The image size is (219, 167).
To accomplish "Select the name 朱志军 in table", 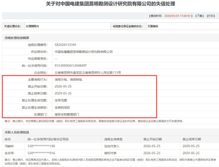I will pyautogui.click(x=9, y=153).
